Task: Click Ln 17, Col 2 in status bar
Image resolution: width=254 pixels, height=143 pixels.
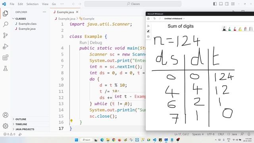Action: 182,134
